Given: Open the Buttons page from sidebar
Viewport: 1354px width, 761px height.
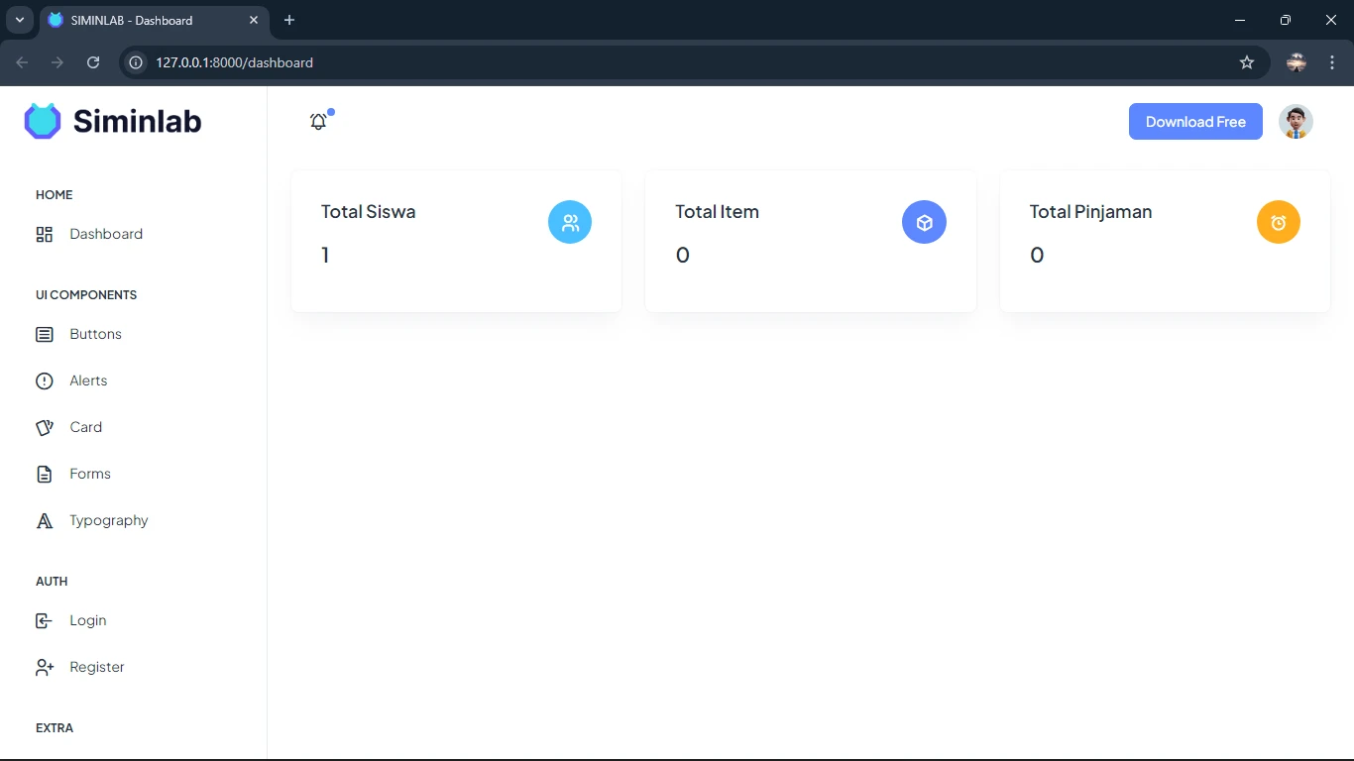Looking at the screenshot, I should tap(95, 335).
